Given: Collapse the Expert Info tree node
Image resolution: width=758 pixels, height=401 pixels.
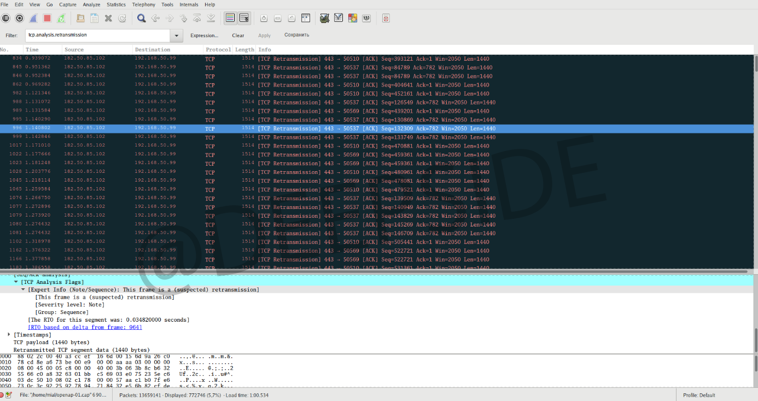Looking at the screenshot, I should [x=23, y=289].
